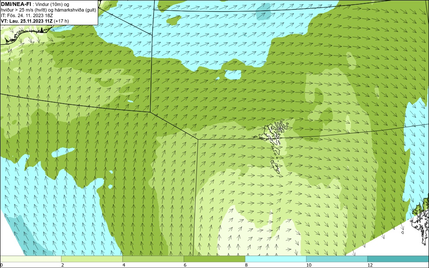
Task: Click the 4–6 m/s green legend swatch
Action: (153, 259)
